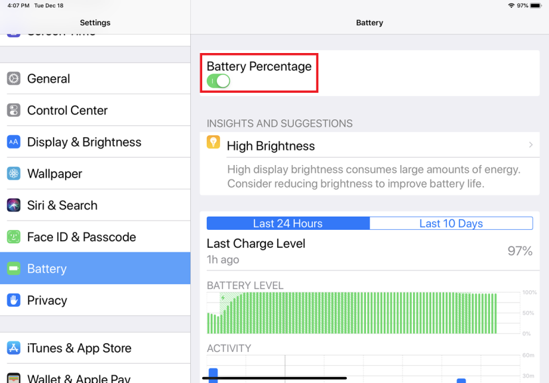The width and height of the screenshot is (549, 383).
Task: Tap the Control Center icon
Action: coord(13,111)
